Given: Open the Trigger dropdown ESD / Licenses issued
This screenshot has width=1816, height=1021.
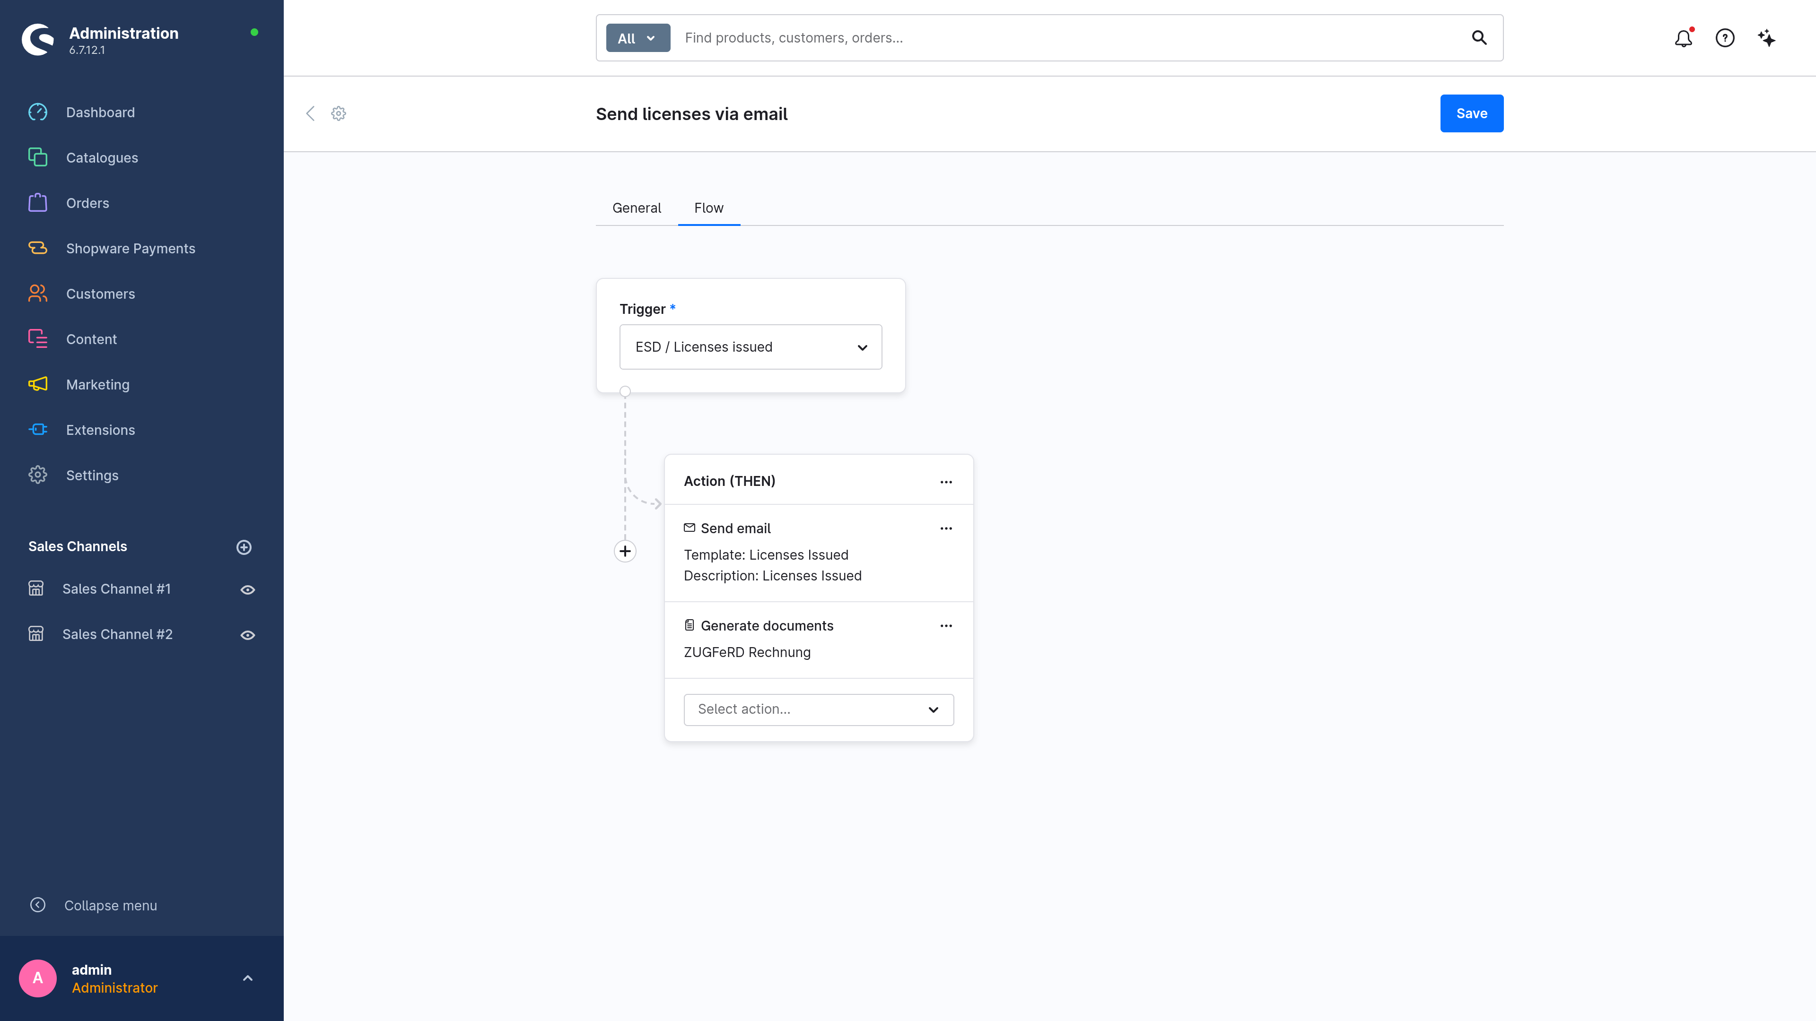Looking at the screenshot, I should click(751, 346).
